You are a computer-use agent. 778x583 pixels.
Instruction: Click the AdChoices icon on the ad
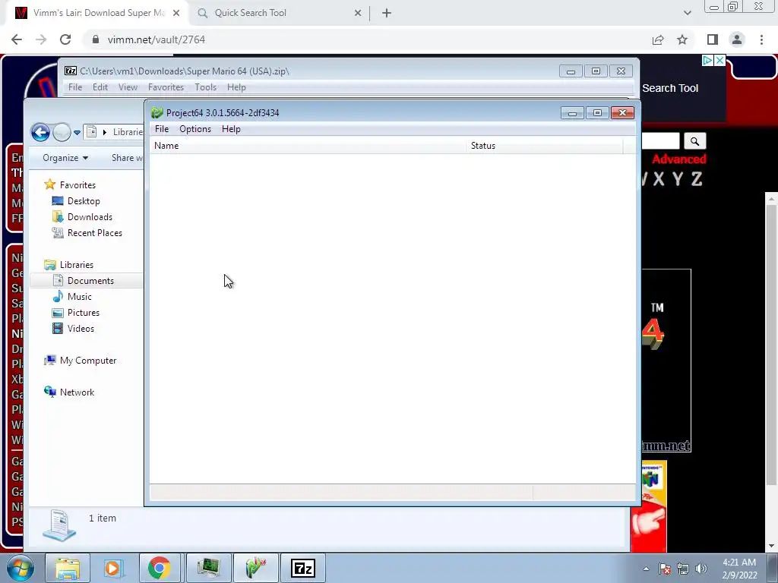707,61
